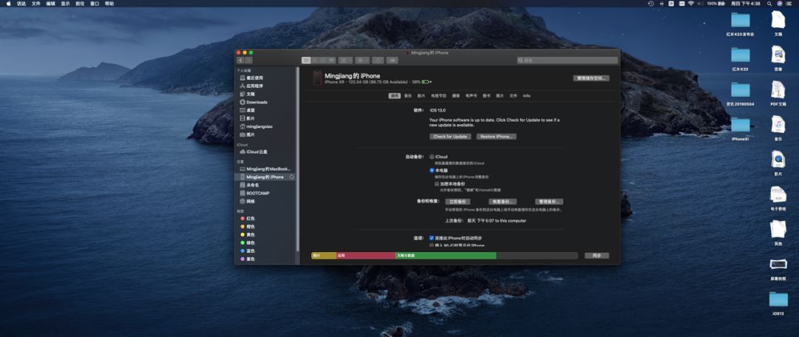Select 本电脑 local backup radio option
Image resolution: width=799 pixels, height=337 pixels.
point(432,170)
